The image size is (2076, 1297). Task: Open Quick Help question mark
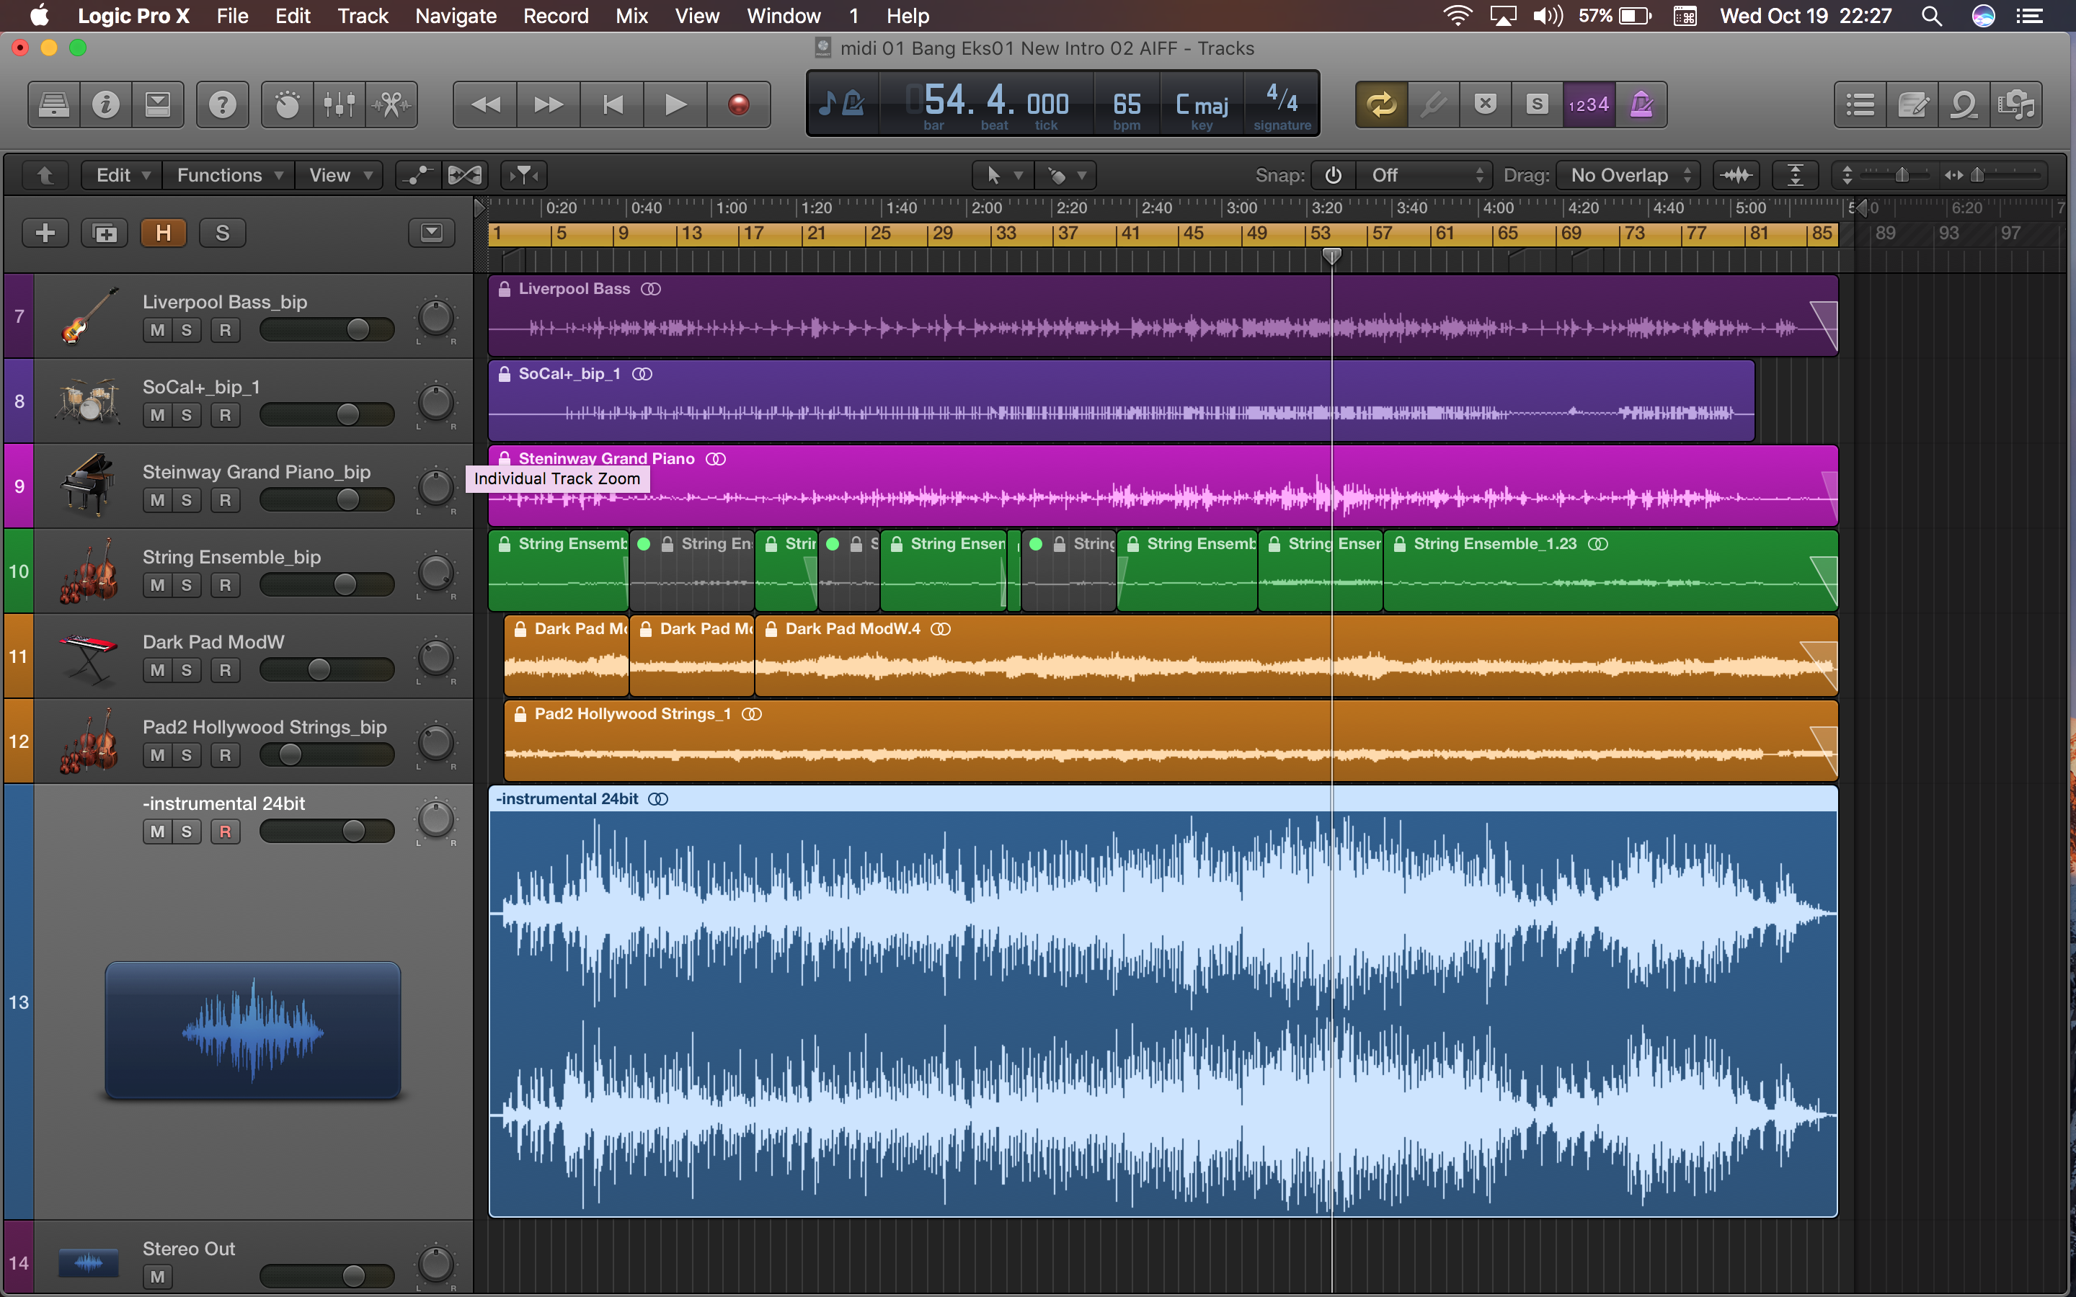(x=222, y=104)
